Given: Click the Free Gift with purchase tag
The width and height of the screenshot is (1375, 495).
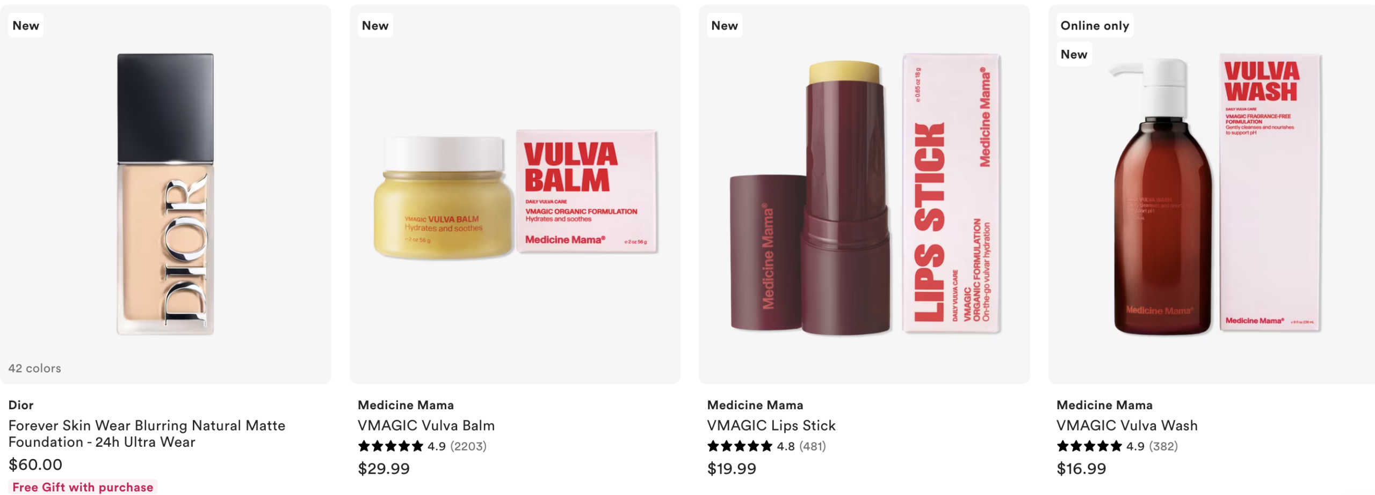Looking at the screenshot, I should 83,487.
